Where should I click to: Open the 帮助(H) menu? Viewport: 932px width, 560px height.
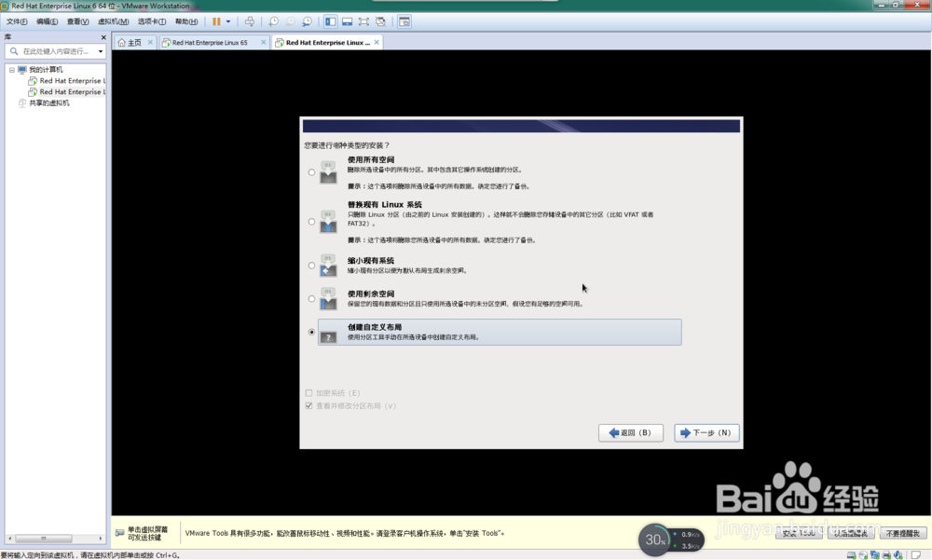click(x=186, y=21)
